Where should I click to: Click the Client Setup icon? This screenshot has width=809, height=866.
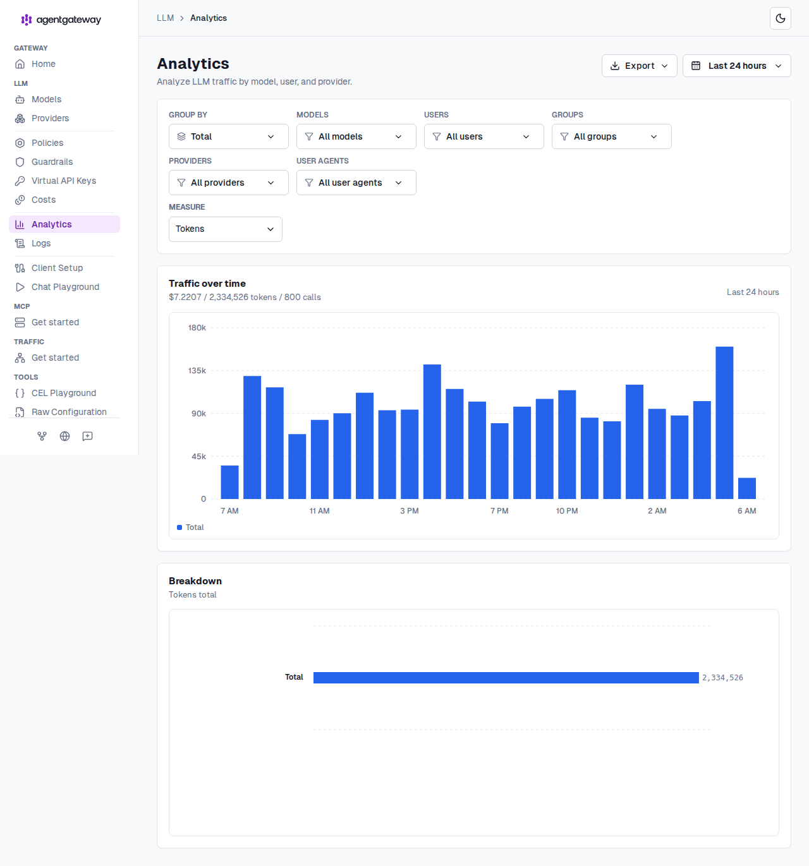tap(20, 268)
